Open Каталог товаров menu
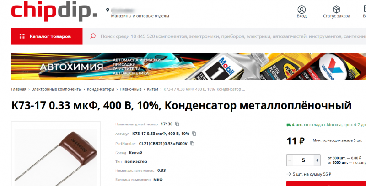This screenshot has width=366, height=186. 47,36
